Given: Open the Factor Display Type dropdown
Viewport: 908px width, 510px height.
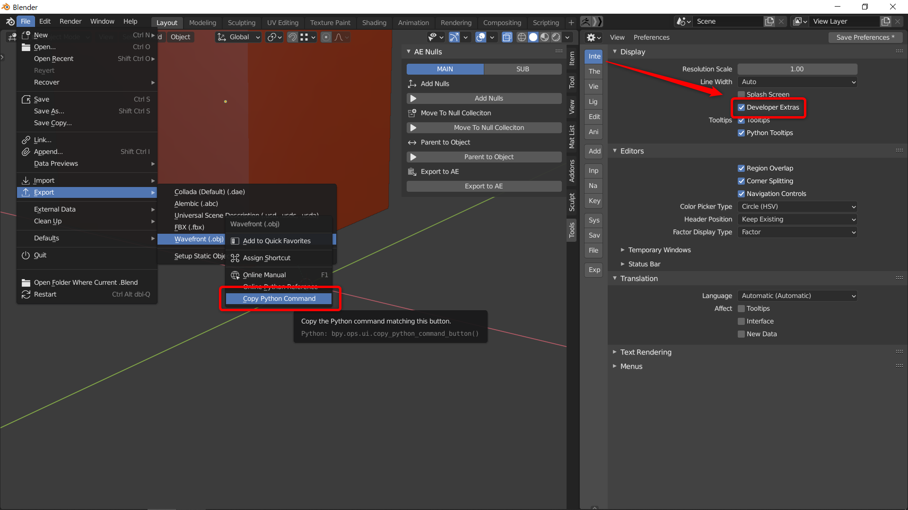Looking at the screenshot, I should (x=797, y=232).
